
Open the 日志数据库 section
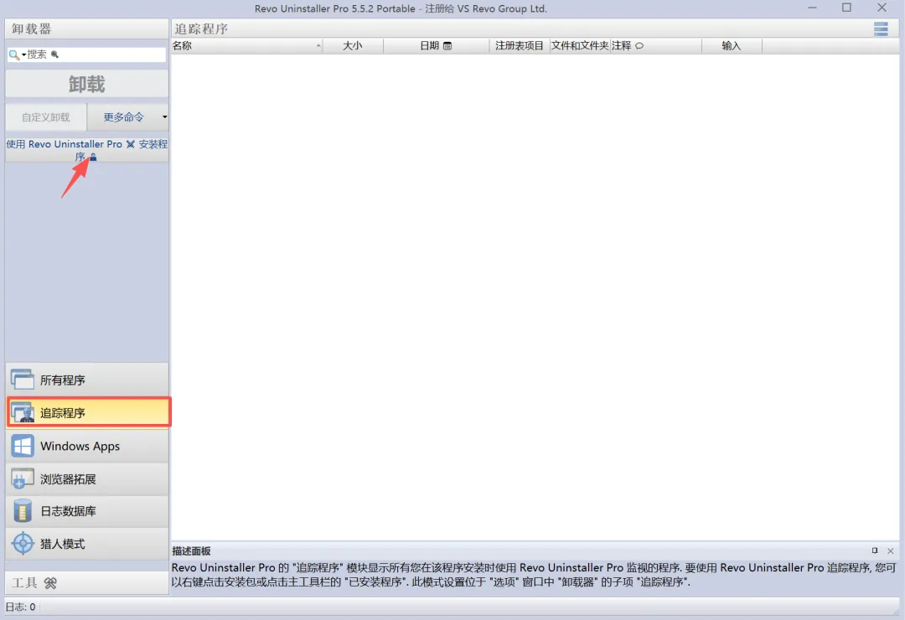coord(87,511)
